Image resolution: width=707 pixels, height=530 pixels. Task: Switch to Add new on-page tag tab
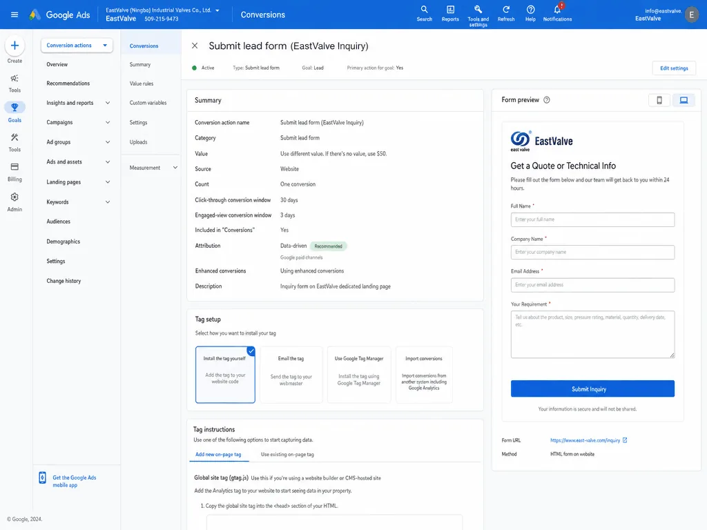[218, 454]
